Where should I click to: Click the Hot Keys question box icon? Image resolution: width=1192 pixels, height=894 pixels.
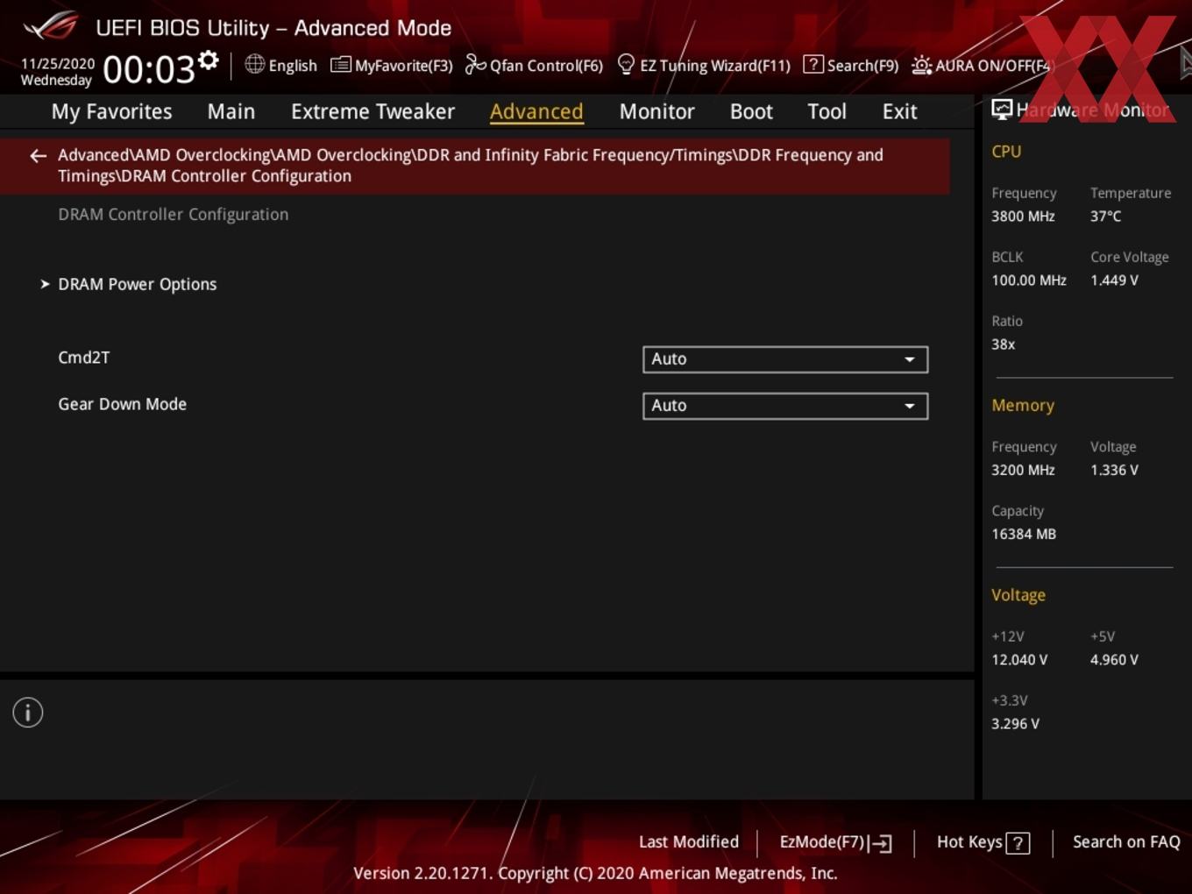pos(1018,843)
